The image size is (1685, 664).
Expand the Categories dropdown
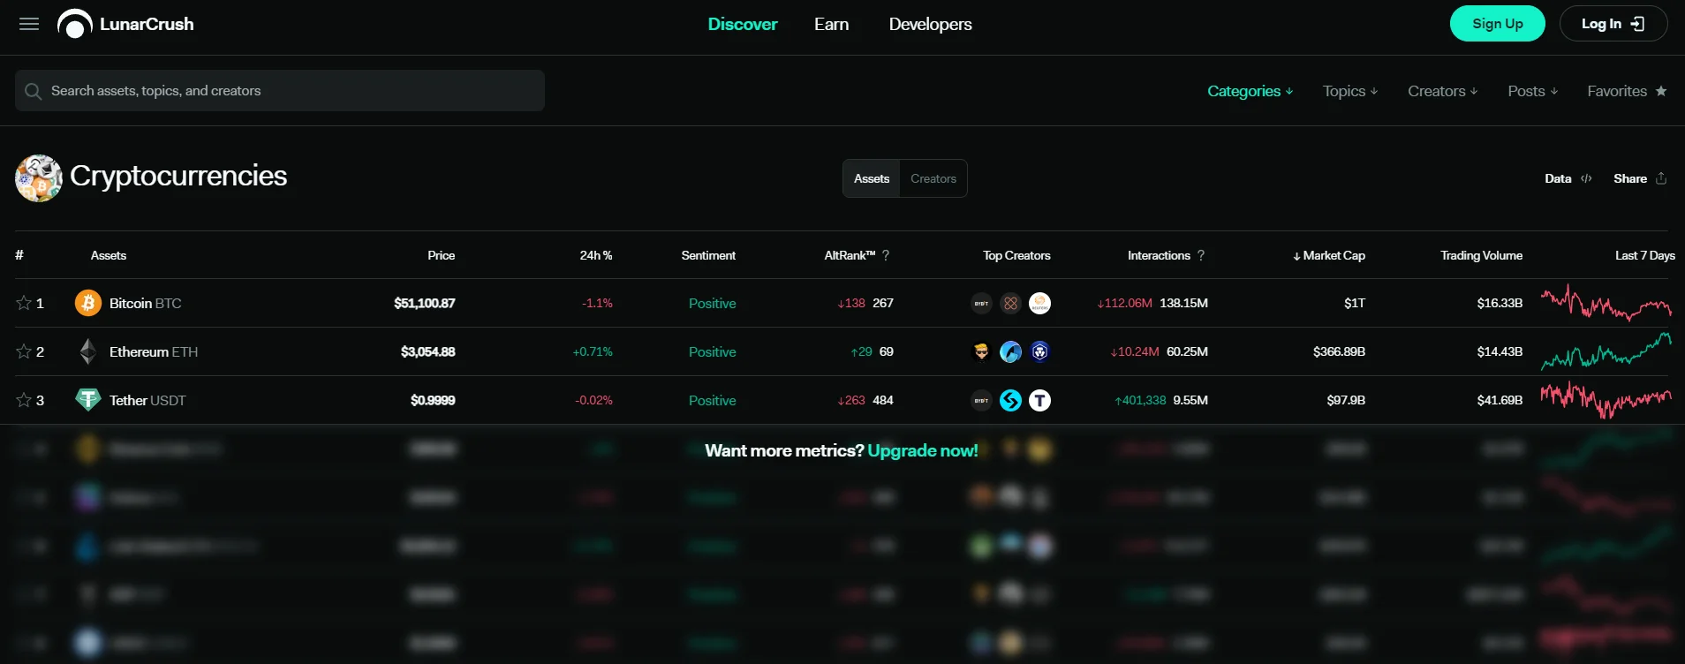(x=1250, y=91)
